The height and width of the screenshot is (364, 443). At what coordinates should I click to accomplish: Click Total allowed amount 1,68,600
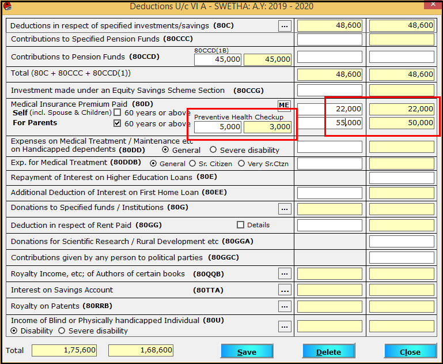(141, 350)
